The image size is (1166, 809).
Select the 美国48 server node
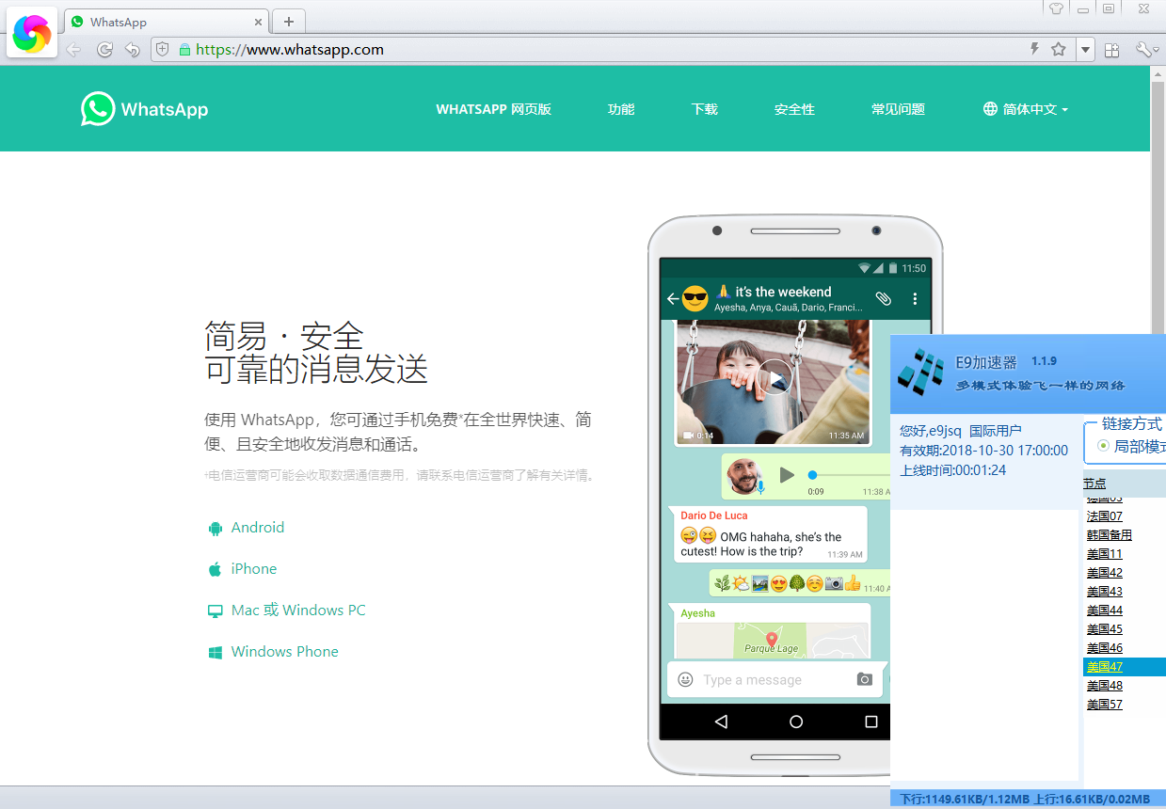(x=1104, y=685)
